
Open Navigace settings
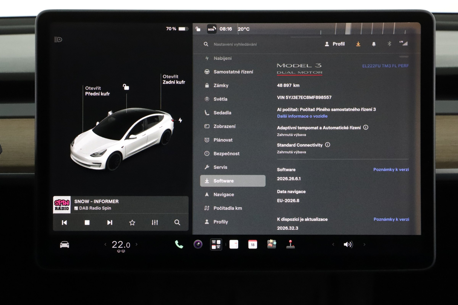point(233,195)
